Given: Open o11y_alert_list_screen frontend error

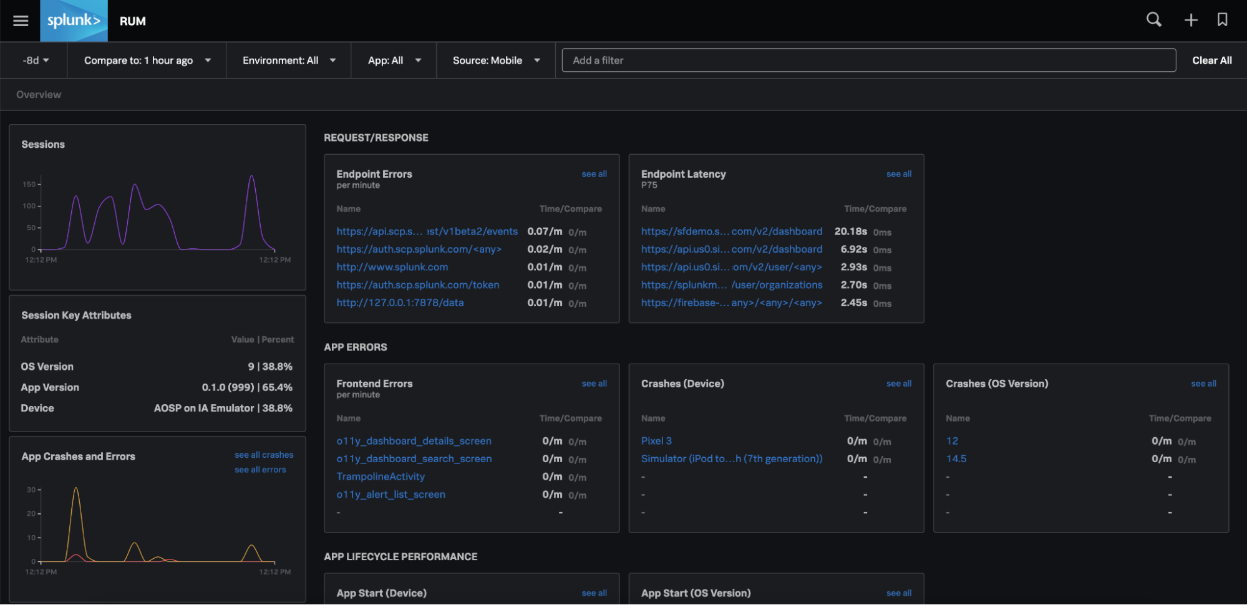Looking at the screenshot, I should (391, 495).
